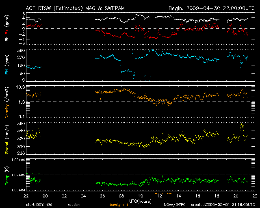The height and width of the screenshot is (208, 260).
Task: Click the '02' hour label on the time axis
Action: tap(64, 196)
